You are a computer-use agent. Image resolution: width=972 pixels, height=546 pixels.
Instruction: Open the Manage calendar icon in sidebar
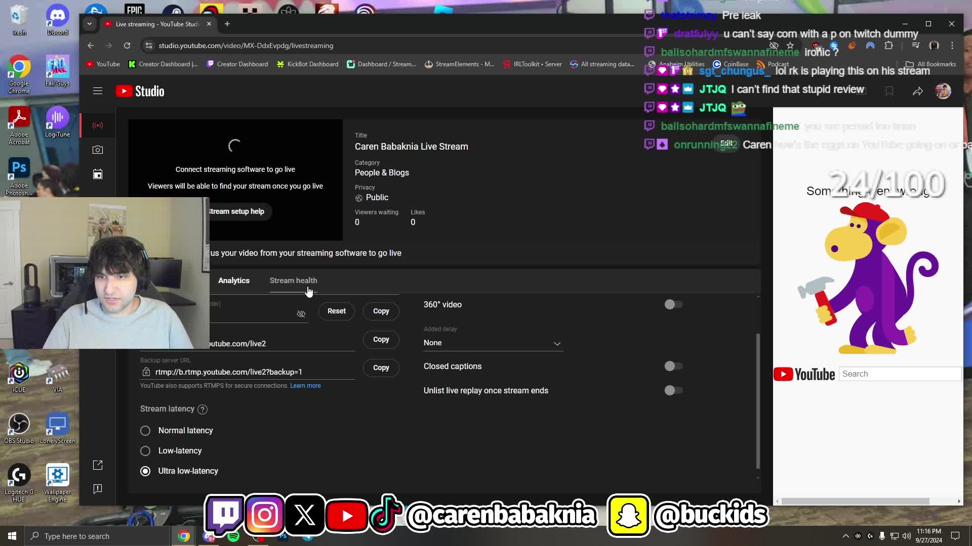pyautogui.click(x=98, y=174)
